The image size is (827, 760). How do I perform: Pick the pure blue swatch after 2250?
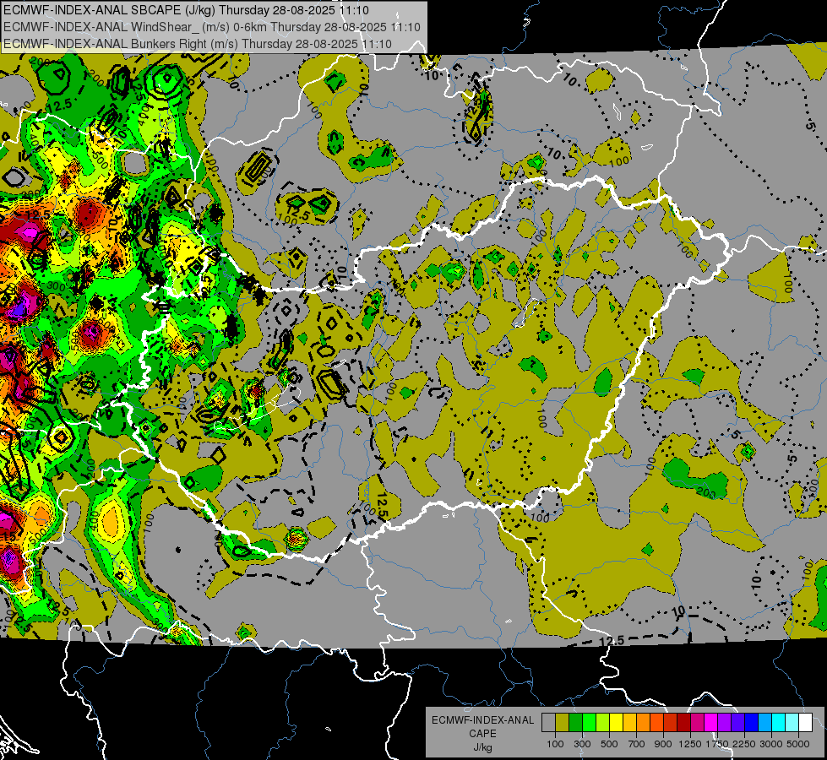[752, 722]
